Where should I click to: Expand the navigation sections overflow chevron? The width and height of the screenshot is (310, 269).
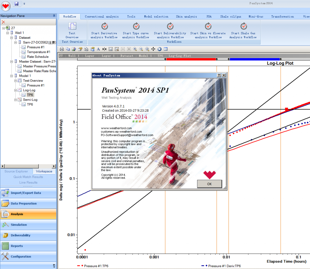click(x=54, y=266)
